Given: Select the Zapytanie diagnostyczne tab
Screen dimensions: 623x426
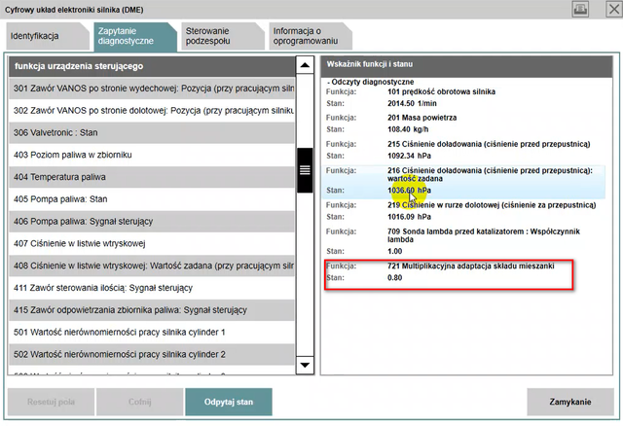Looking at the screenshot, I should [x=134, y=36].
